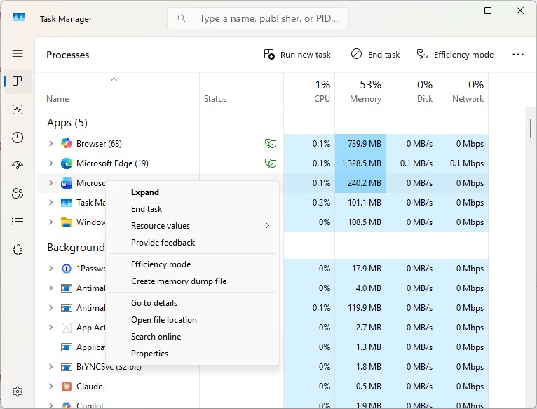Click Efficiency mode toolbar button

tap(455, 55)
